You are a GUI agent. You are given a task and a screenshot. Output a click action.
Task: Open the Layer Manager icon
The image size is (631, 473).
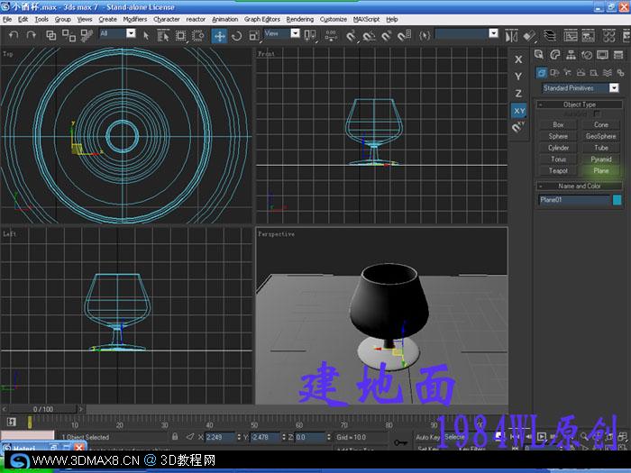pyautogui.click(x=550, y=36)
